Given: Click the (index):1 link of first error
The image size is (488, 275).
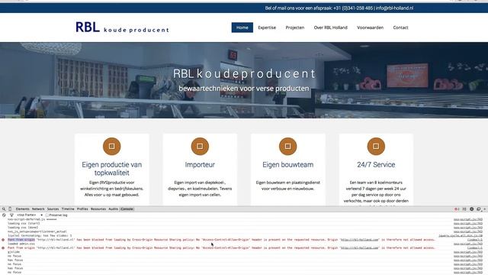Looking at the screenshot, I should coord(475,240).
